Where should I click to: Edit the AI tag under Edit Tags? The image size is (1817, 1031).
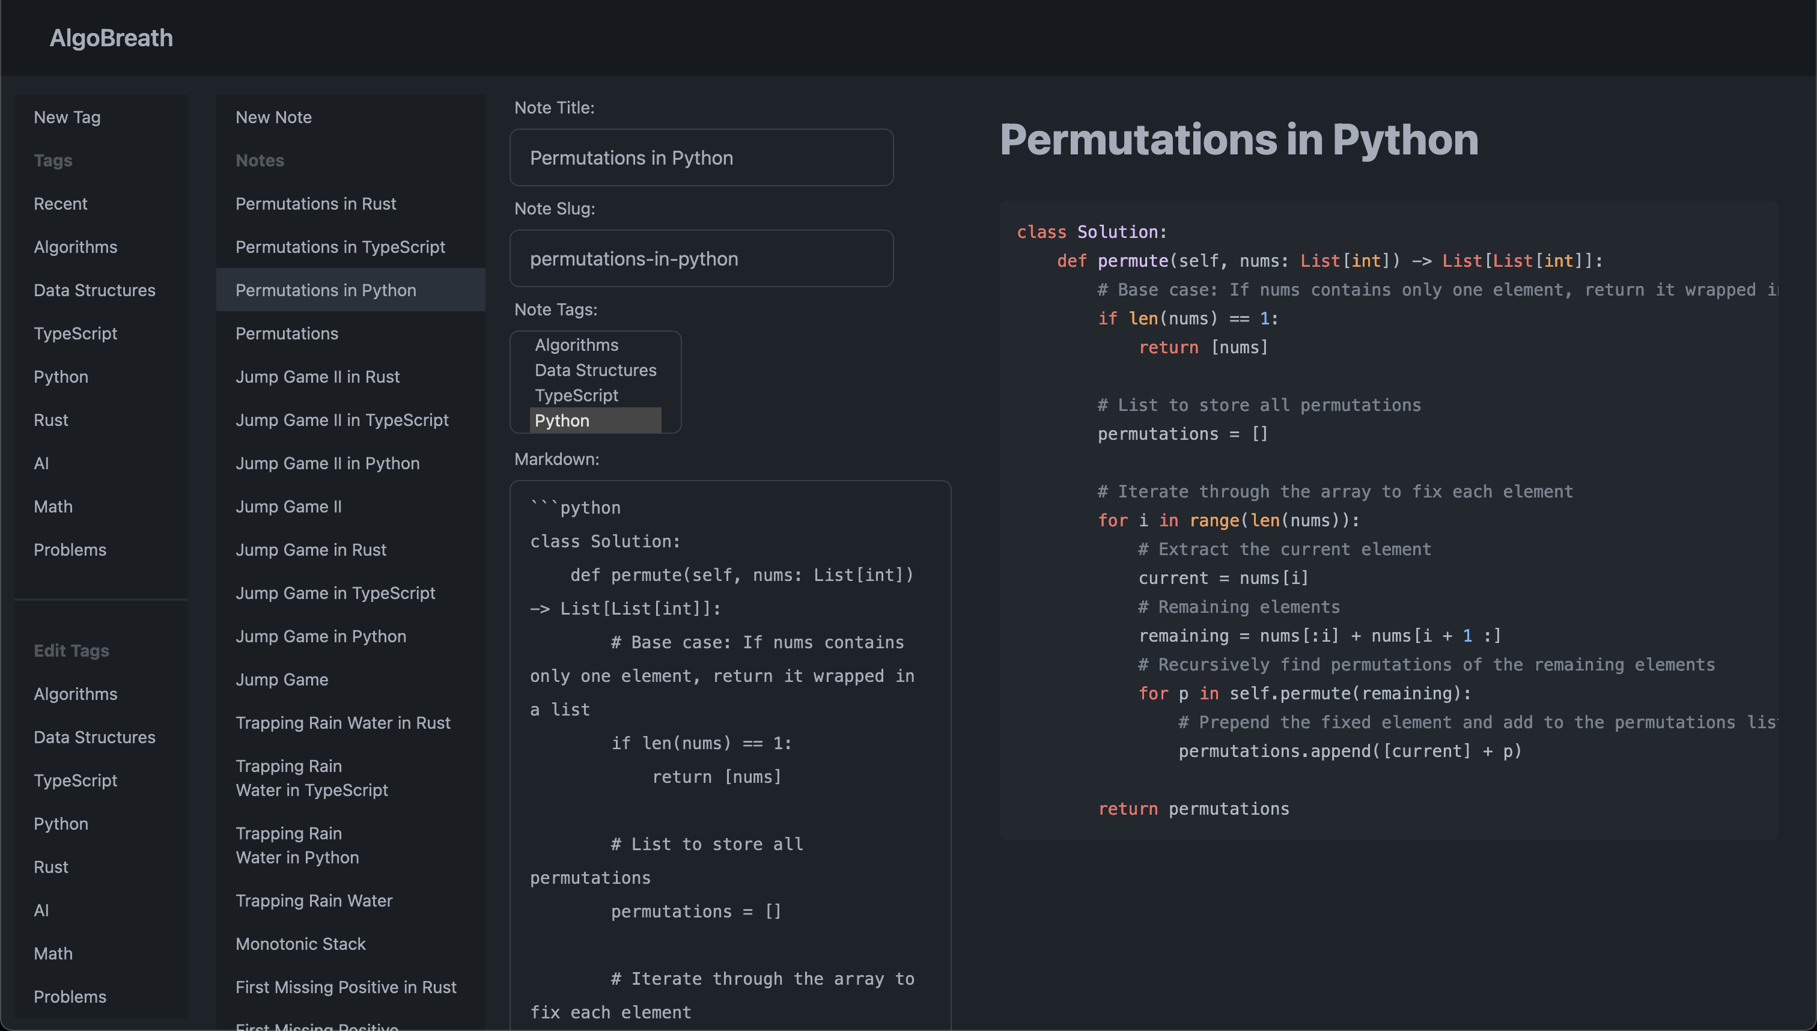pyautogui.click(x=41, y=910)
